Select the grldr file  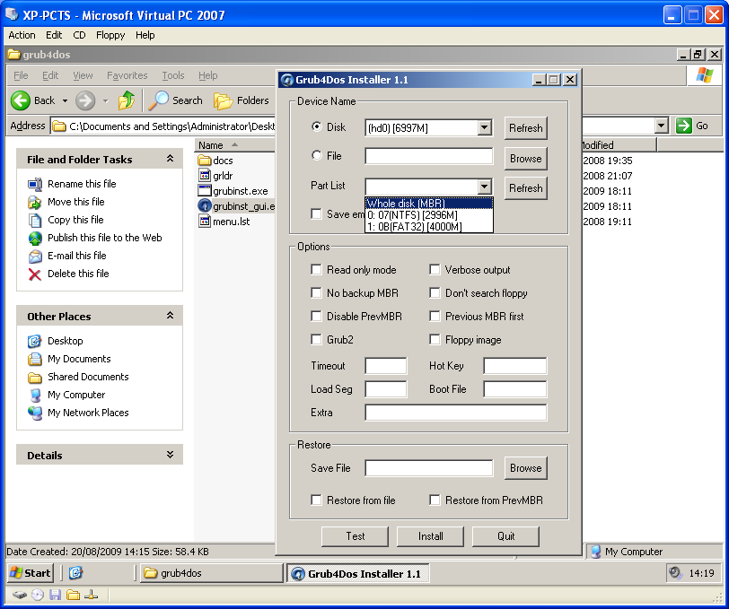pos(215,176)
